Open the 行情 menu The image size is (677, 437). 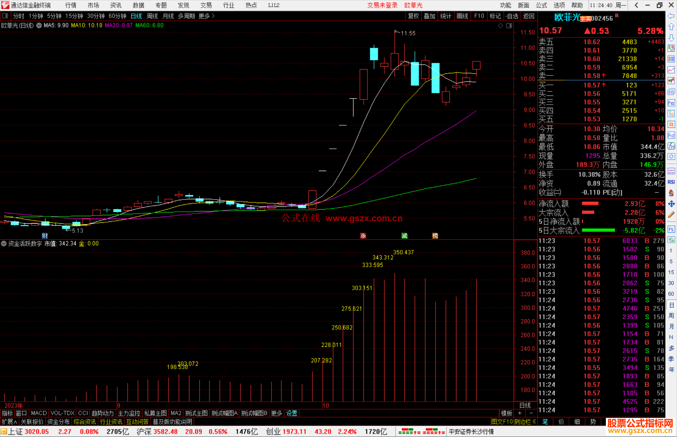71,5
